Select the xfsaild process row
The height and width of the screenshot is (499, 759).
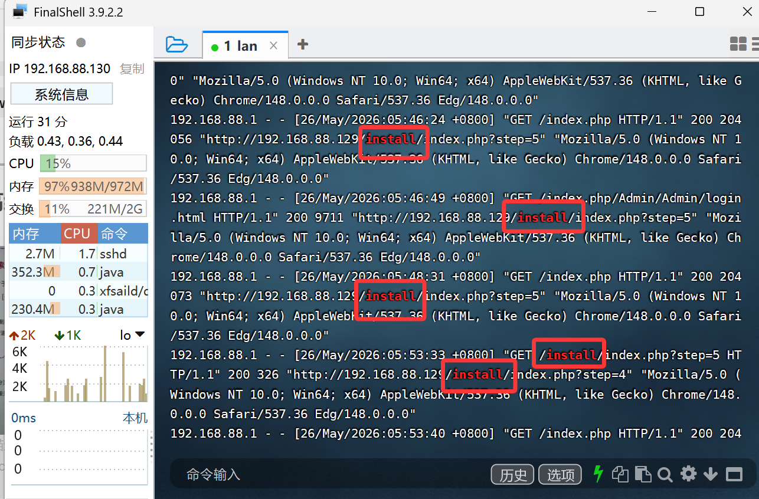pos(78,291)
